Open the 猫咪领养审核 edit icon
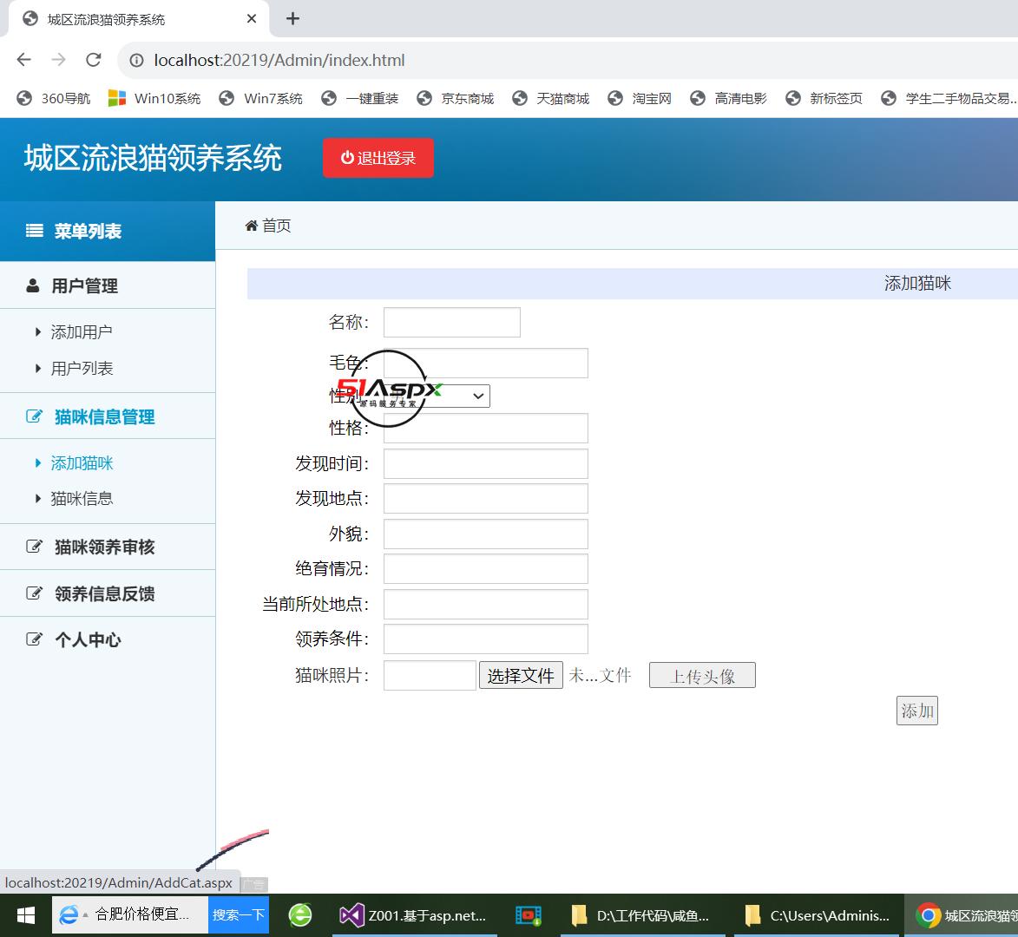This screenshot has width=1018, height=937. tap(35, 546)
